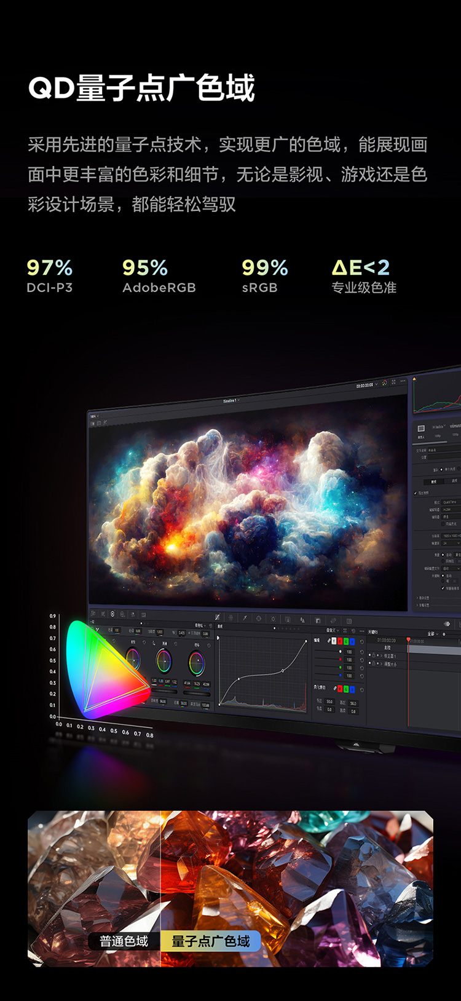Click the middle control point on the curve
Screen dimensions: 461x1001
tap(283, 671)
